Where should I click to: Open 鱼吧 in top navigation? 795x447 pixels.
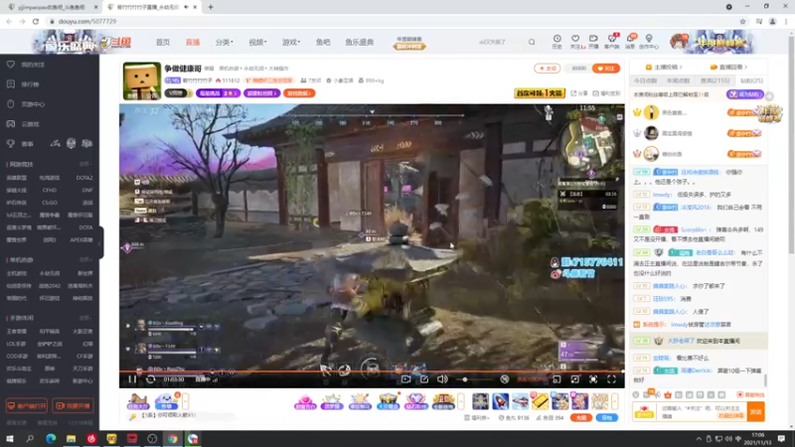pyautogui.click(x=323, y=42)
